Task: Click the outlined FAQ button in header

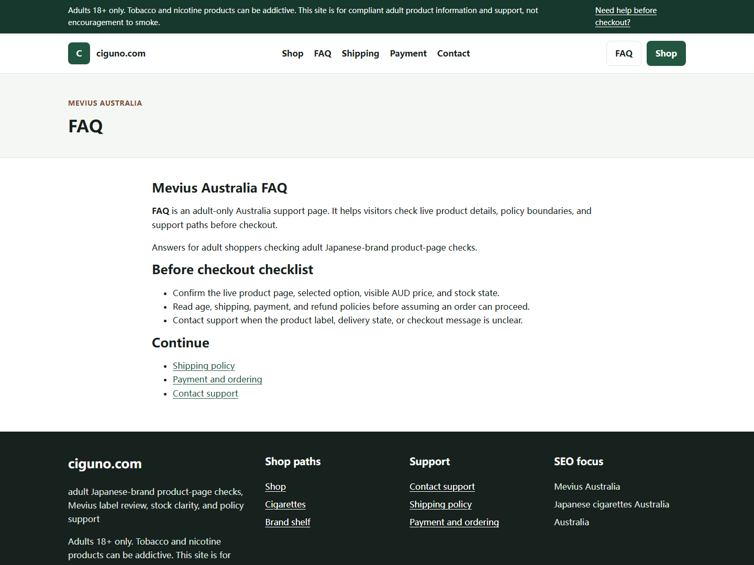Action: [624, 53]
